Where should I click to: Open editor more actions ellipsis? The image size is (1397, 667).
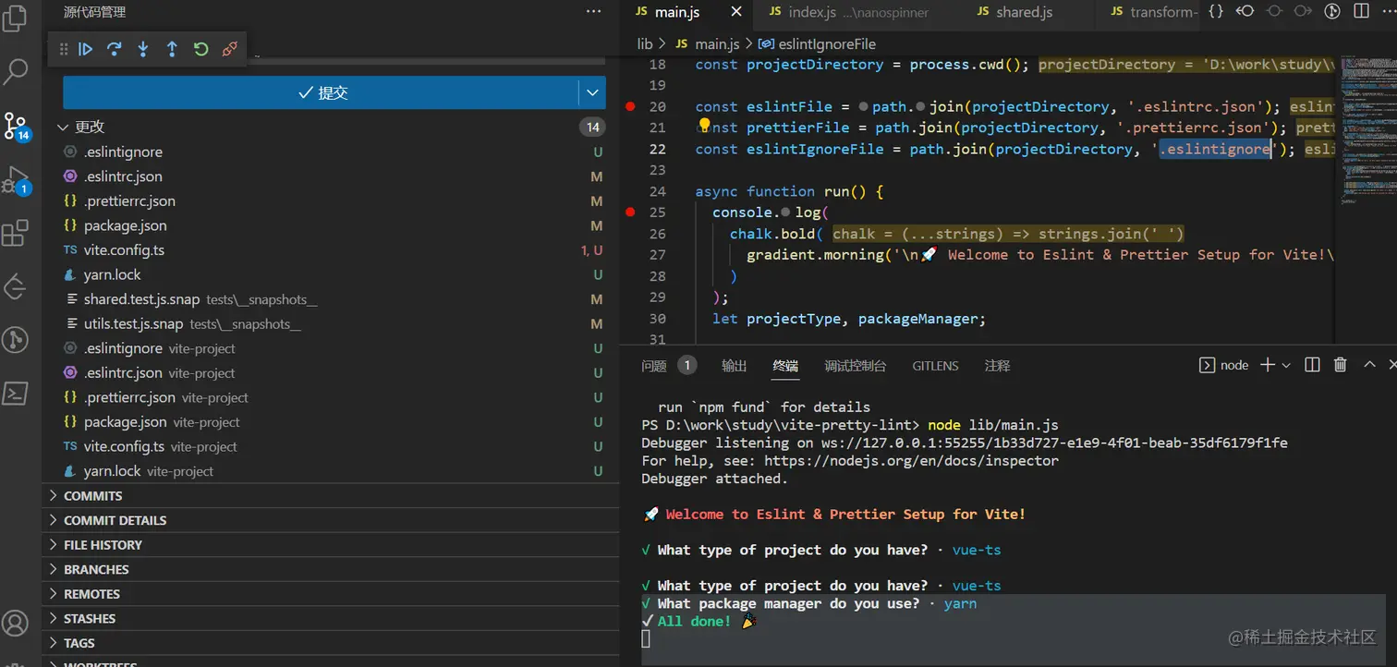tap(1388, 12)
